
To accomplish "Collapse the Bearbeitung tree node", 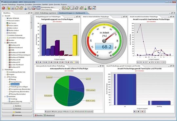I will click(5, 77).
